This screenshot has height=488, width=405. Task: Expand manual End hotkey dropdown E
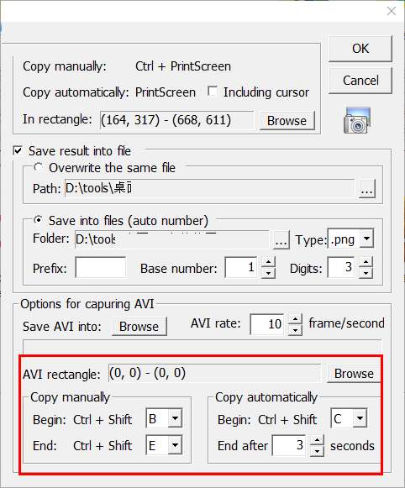click(x=175, y=445)
